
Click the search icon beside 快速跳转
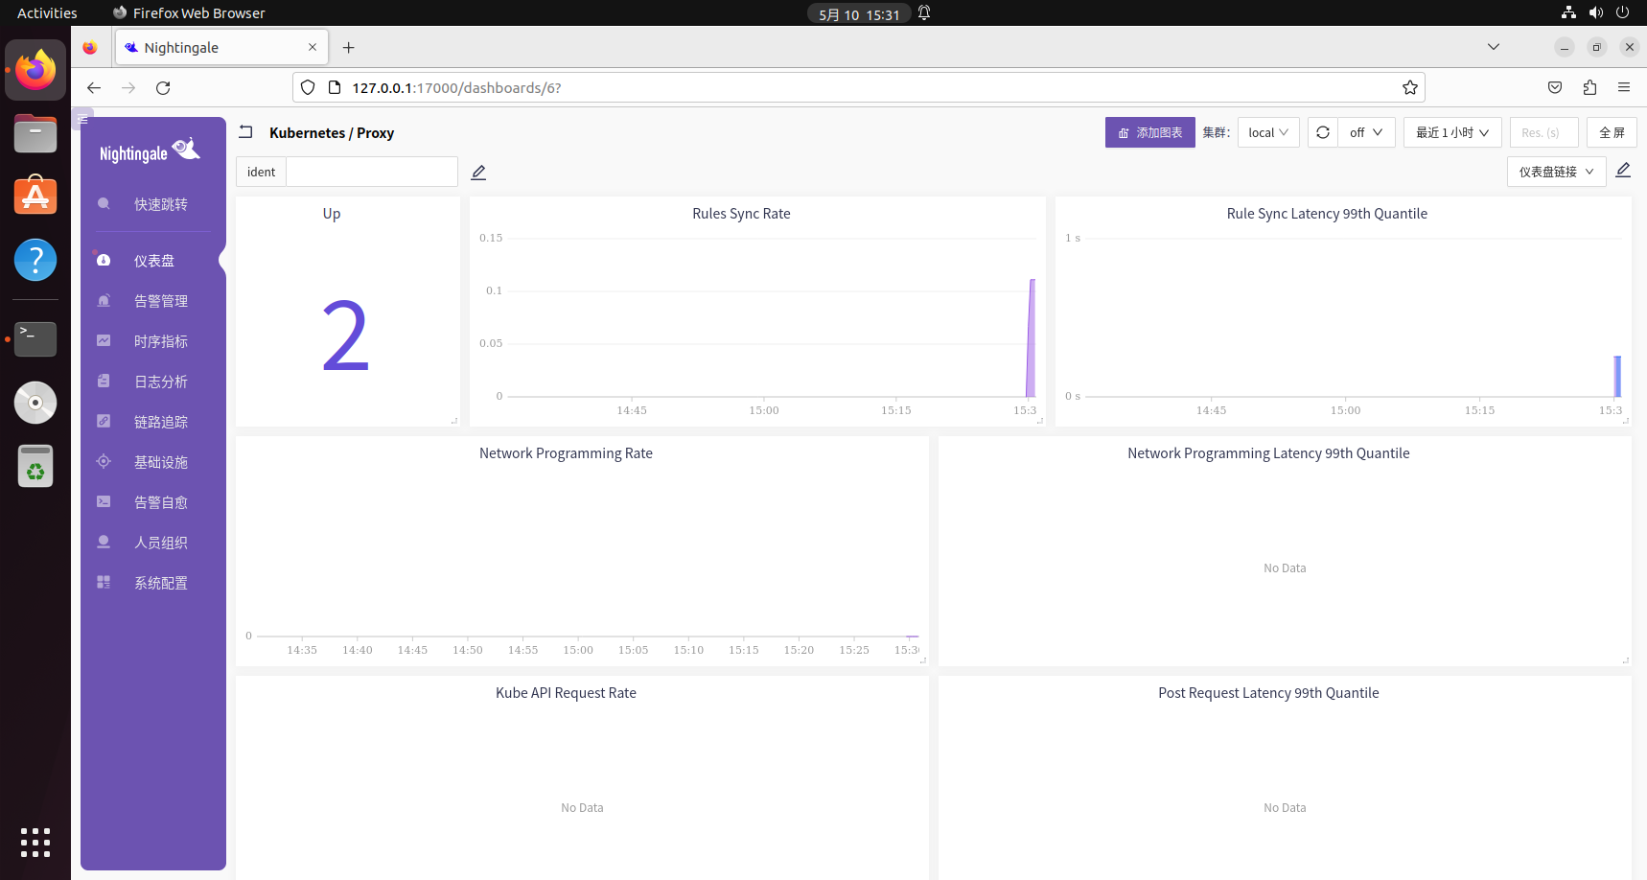[104, 203]
